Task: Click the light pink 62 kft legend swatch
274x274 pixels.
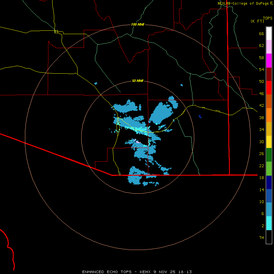Action: [269, 47]
